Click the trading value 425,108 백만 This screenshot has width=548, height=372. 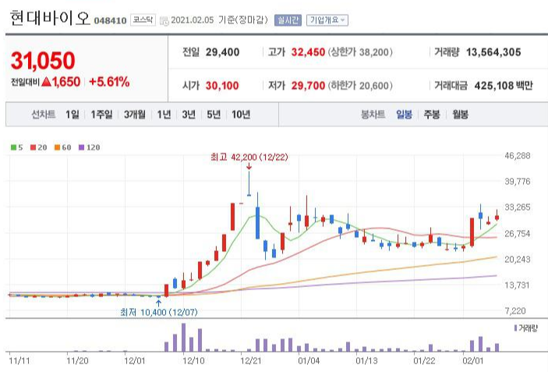pos(504,86)
